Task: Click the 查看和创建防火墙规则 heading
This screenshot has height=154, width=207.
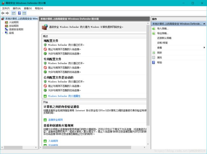Action: point(58,125)
